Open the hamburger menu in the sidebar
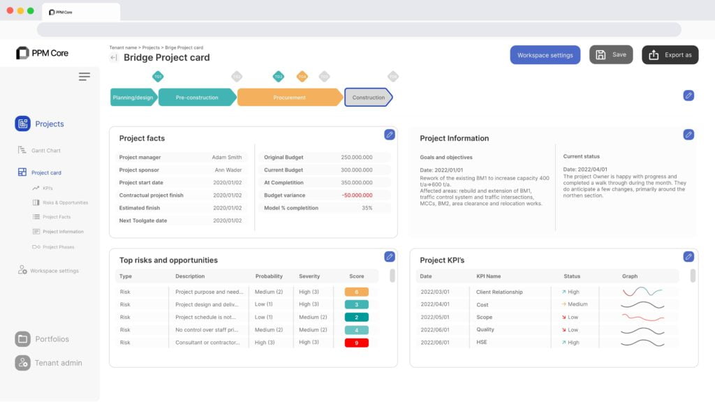The image size is (715, 402). 84,77
